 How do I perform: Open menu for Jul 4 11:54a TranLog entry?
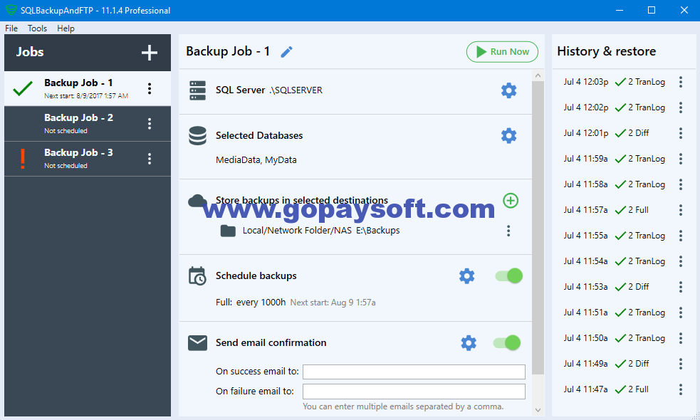680,261
